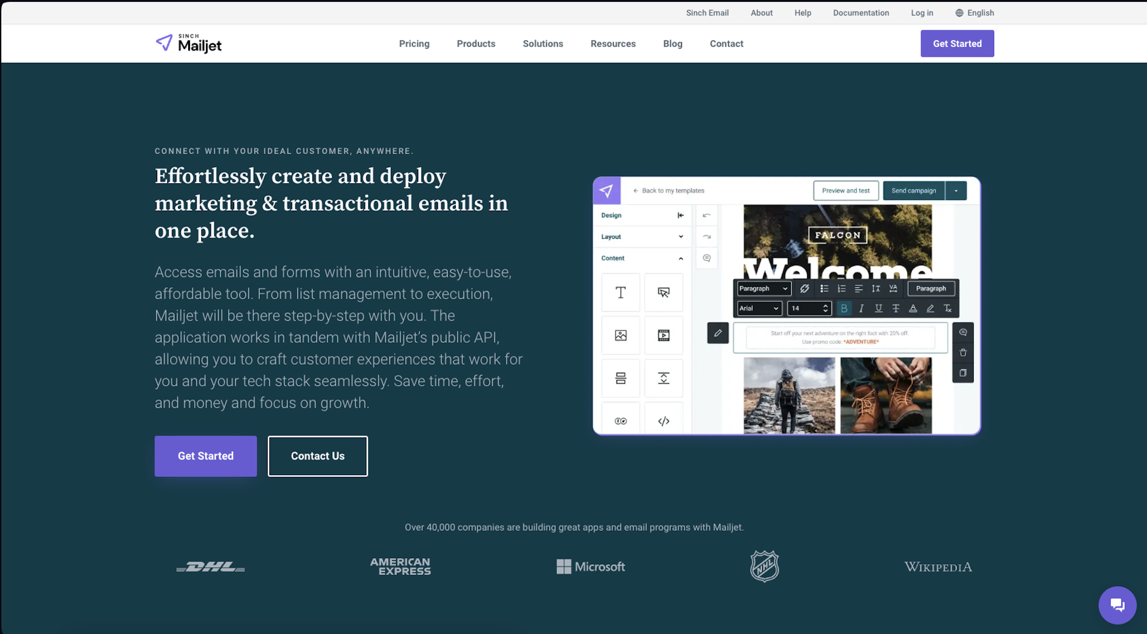
Task: Click the link icon in the text toolbar
Action: (805, 289)
